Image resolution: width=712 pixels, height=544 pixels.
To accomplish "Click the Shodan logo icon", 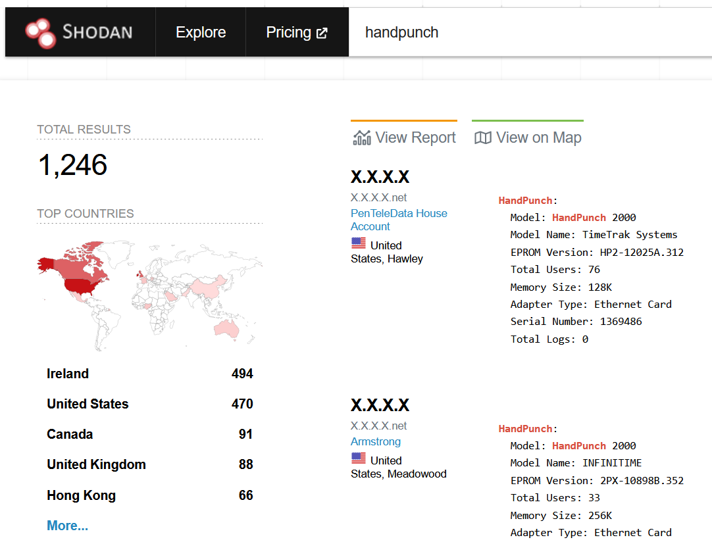I will pos(40,33).
